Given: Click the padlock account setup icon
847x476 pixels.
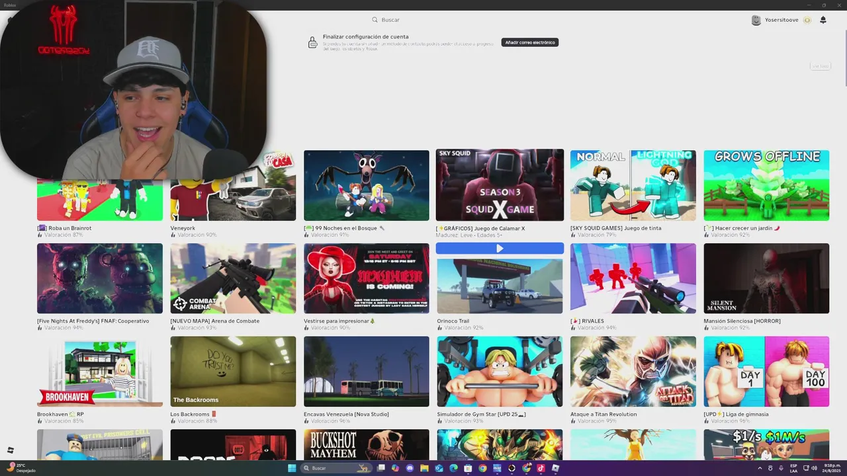Looking at the screenshot, I should pyautogui.click(x=312, y=42).
